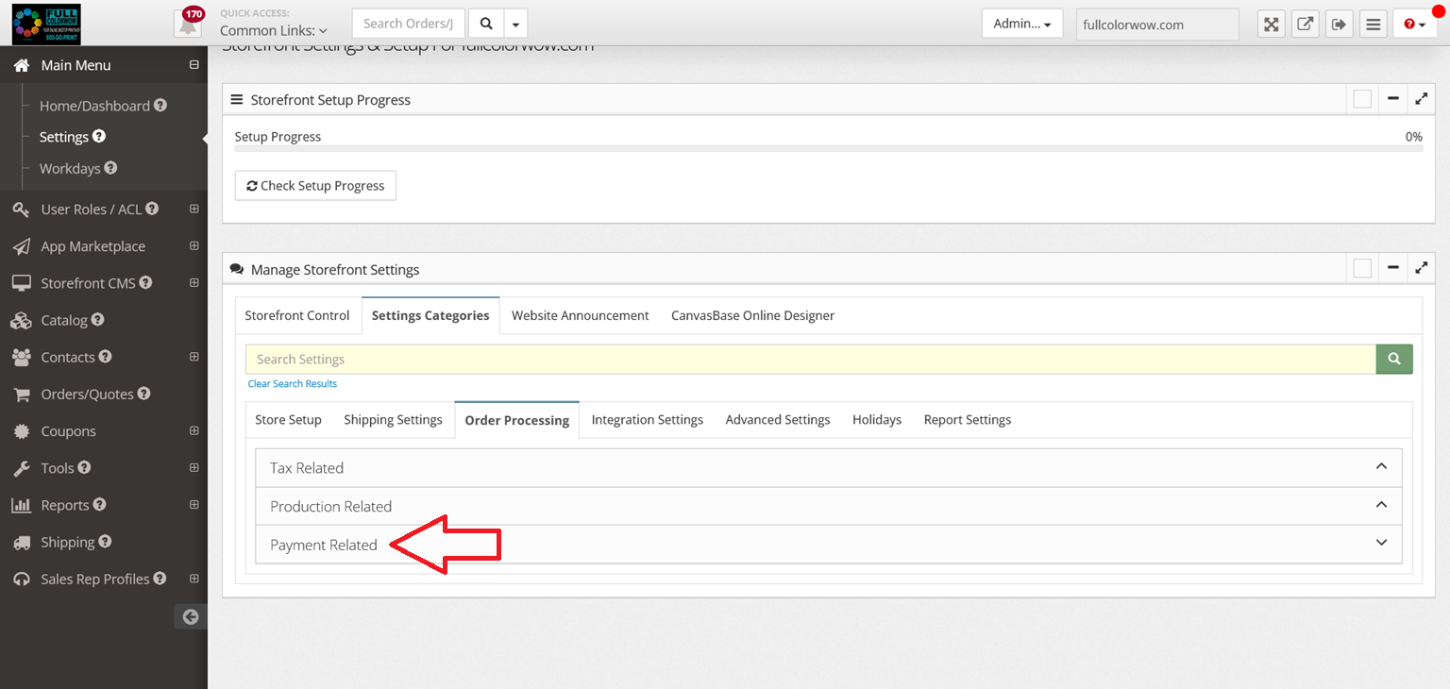Click the open storefront external link icon
Screen dimensions: 1450x689
pyautogui.click(x=1305, y=25)
